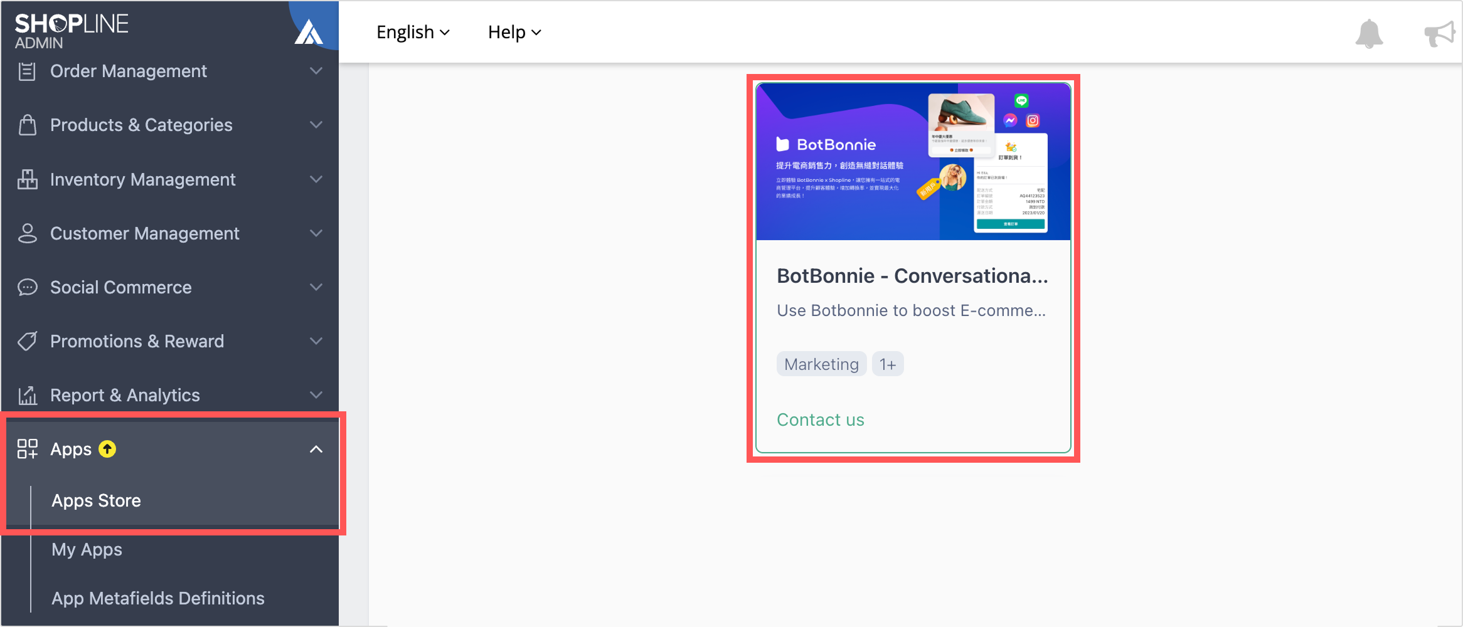Click the Contact us link

coord(821,419)
